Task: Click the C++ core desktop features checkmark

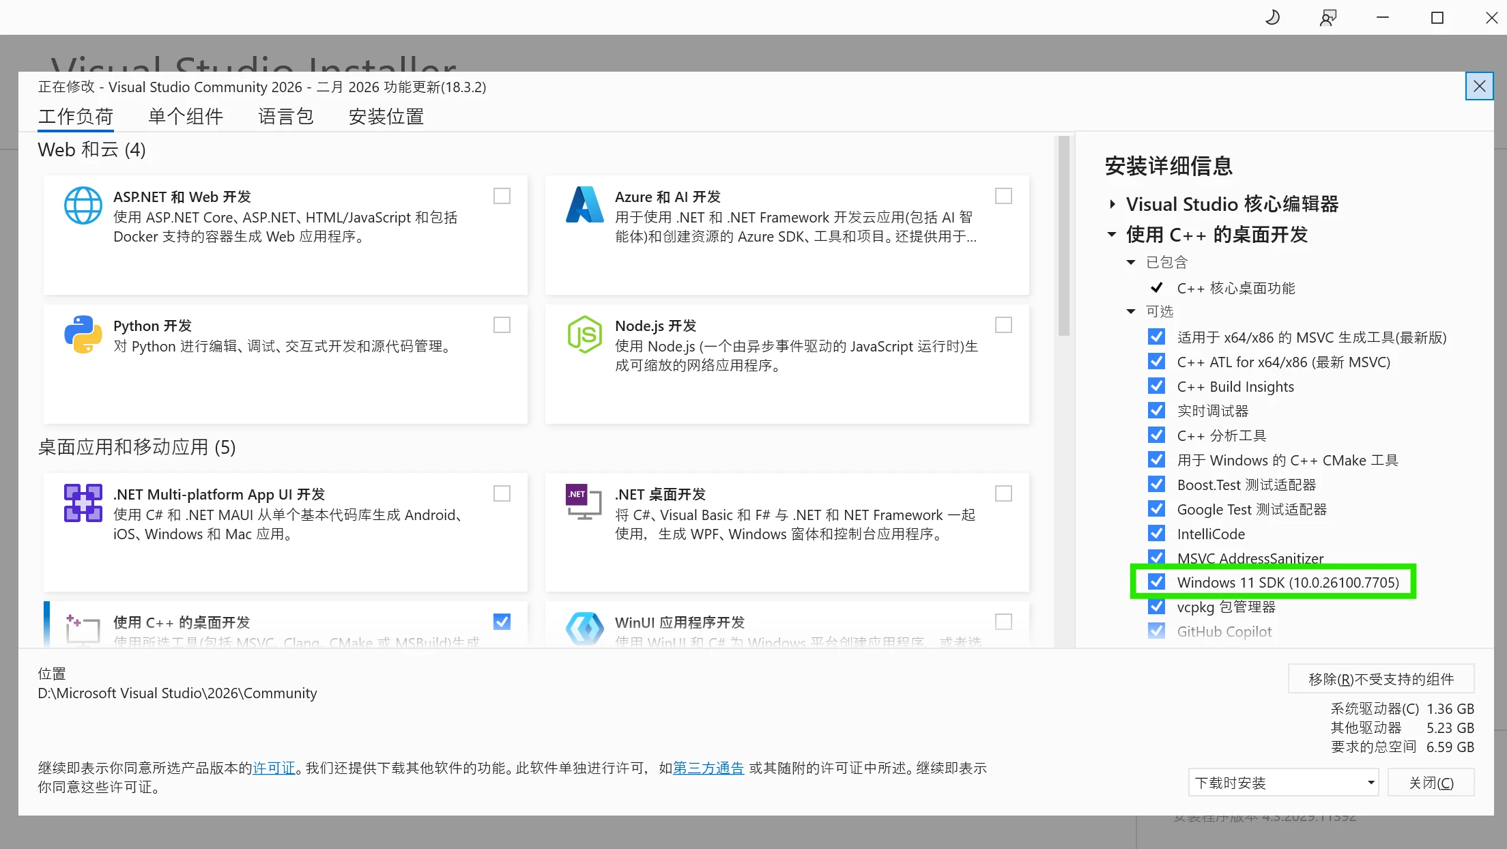Action: click(x=1156, y=287)
